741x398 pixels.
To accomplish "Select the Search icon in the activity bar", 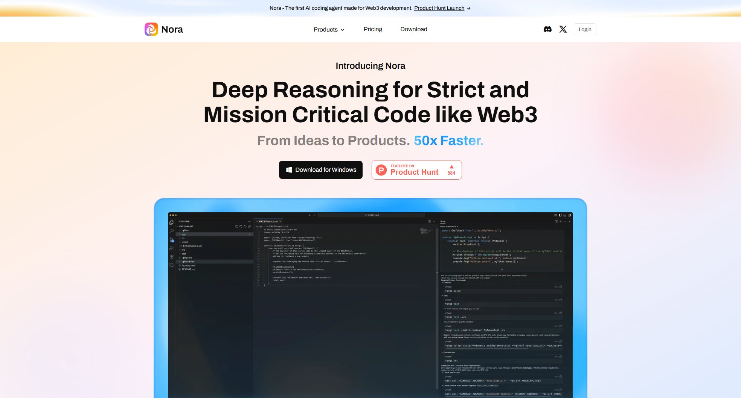I will coord(172,231).
